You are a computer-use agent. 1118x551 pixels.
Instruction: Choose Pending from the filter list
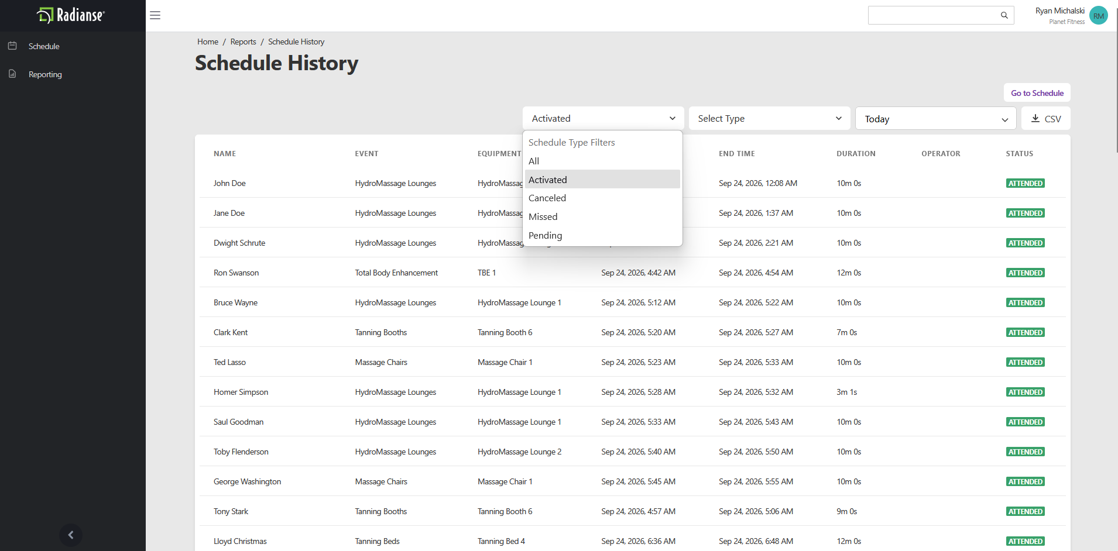click(x=602, y=235)
